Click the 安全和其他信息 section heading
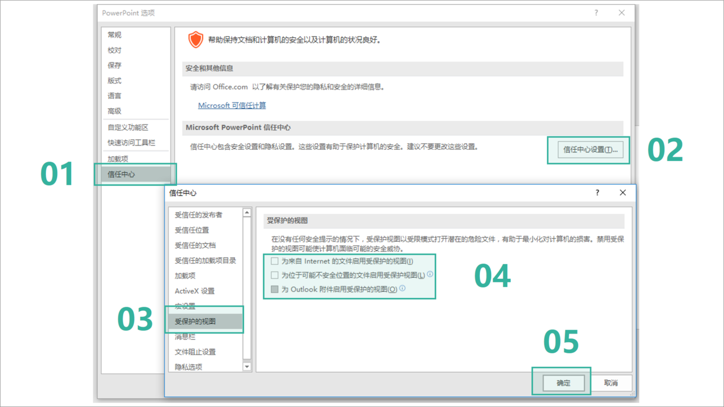 pos(210,68)
